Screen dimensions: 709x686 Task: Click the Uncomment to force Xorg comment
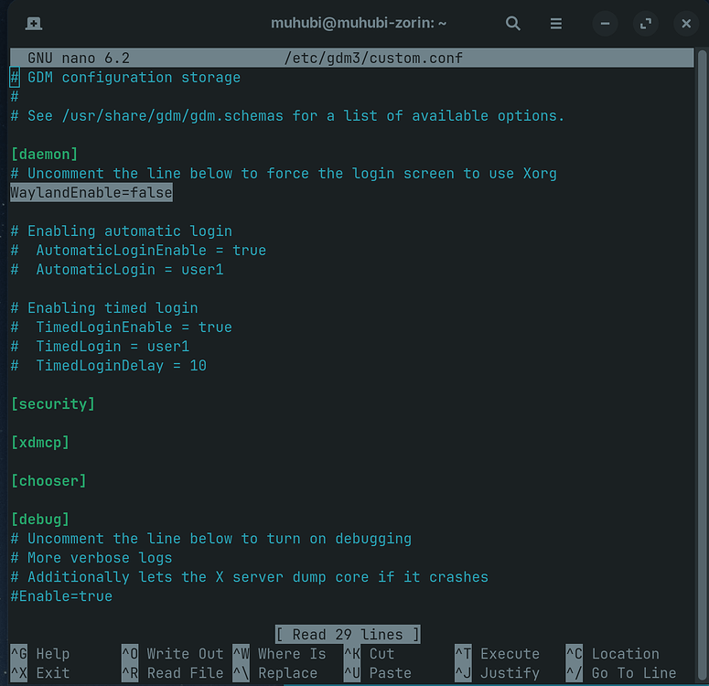click(x=284, y=173)
